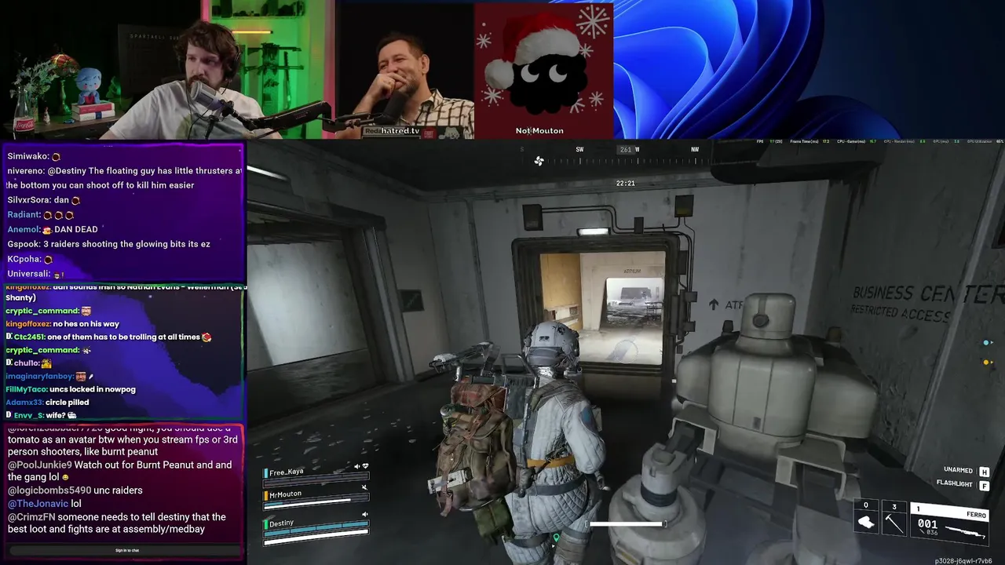Click the 22:21 match timer
The width and height of the screenshot is (1005, 565).
pyautogui.click(x=626, y=184)
